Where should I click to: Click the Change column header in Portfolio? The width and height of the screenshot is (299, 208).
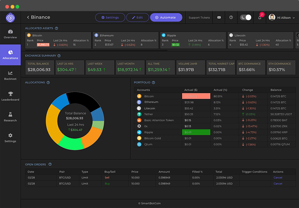point(247,90)
